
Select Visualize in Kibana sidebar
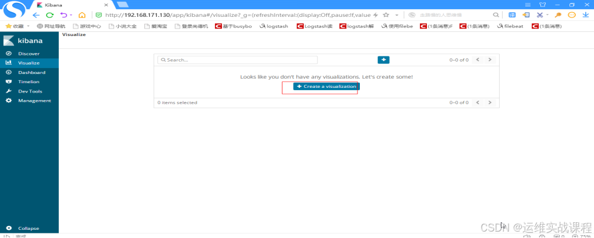coord(29,63)
